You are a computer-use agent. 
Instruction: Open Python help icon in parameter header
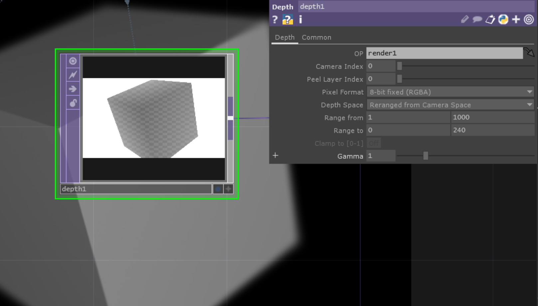click(x=288, y=20)
